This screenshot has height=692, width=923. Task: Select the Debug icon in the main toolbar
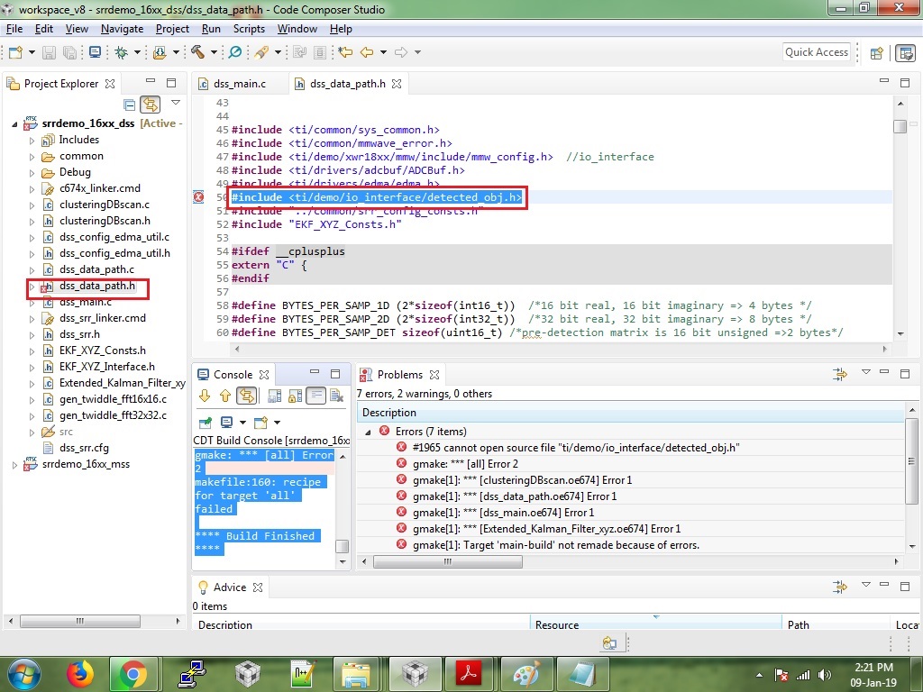tap(120, 52)
